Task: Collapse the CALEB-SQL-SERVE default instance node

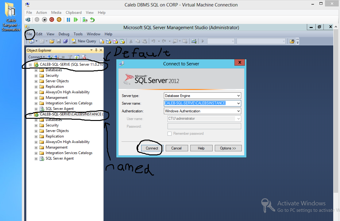Action: pos(30,65)
